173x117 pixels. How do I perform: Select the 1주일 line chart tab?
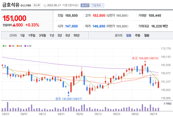[32, 35]
